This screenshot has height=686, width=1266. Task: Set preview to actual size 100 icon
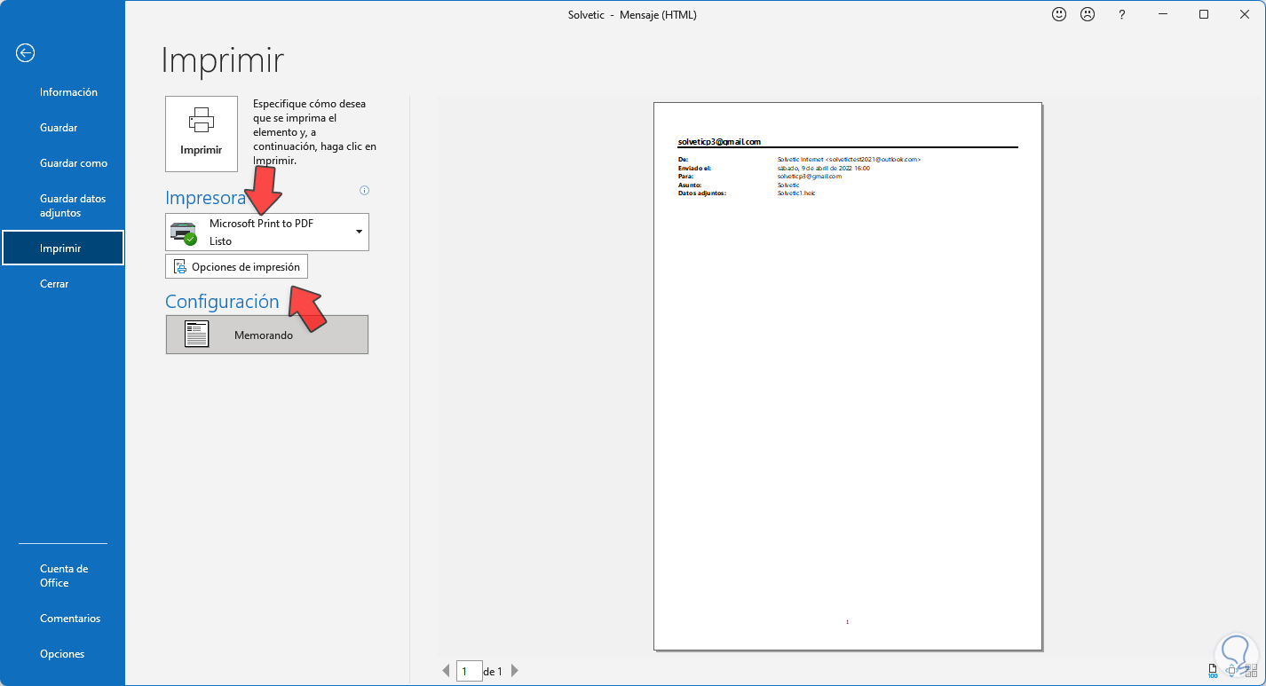1213,670
